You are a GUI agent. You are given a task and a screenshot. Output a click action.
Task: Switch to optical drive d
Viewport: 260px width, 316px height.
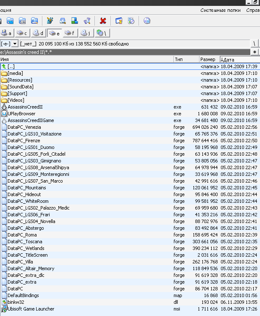pyautogui.click(x=39, y=33)
